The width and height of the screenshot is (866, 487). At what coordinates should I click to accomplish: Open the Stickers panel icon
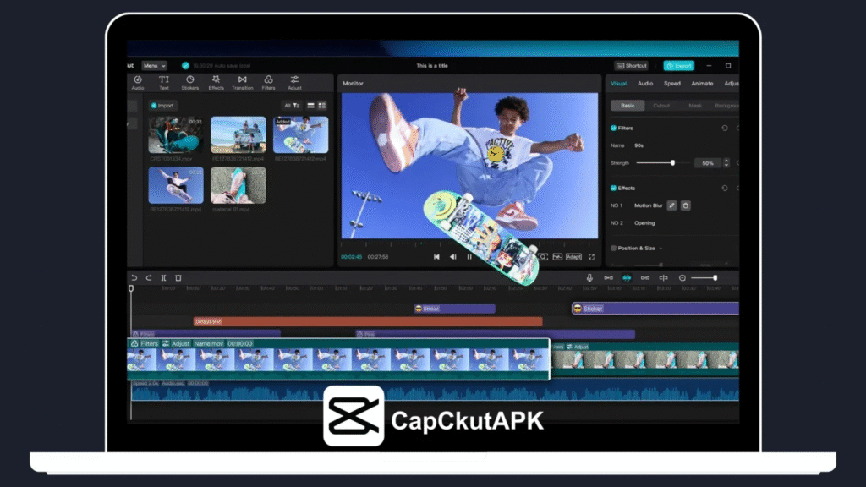tap(189, 82)
